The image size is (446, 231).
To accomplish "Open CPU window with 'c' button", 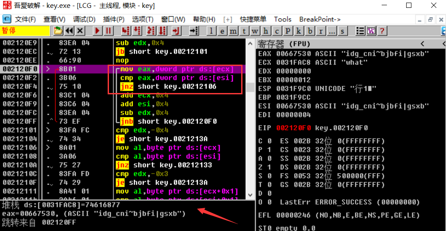I will (x=277, y=31).
